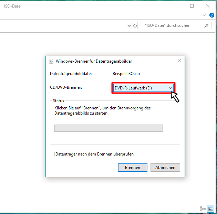
Task: Switch to details view icon
Action: [x=203, y=208]
